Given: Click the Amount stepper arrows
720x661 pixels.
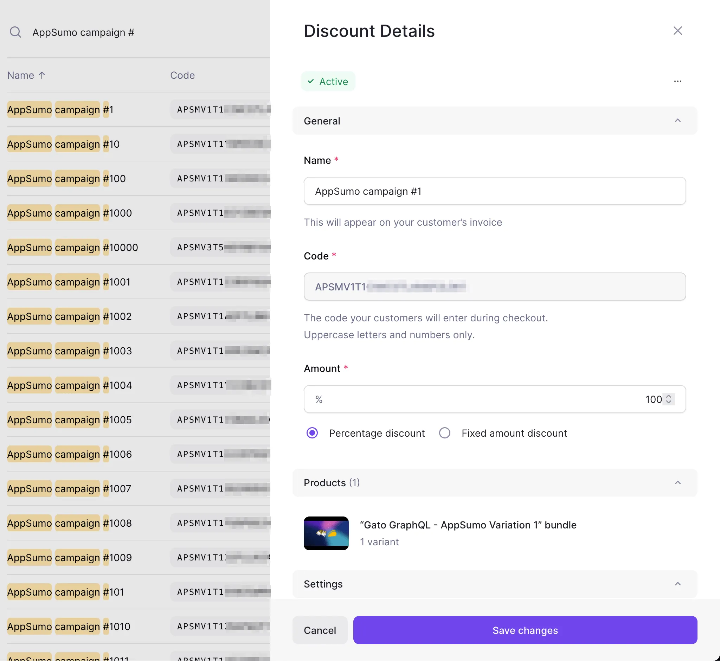Looking at the screenshot, I should [668, 399].
